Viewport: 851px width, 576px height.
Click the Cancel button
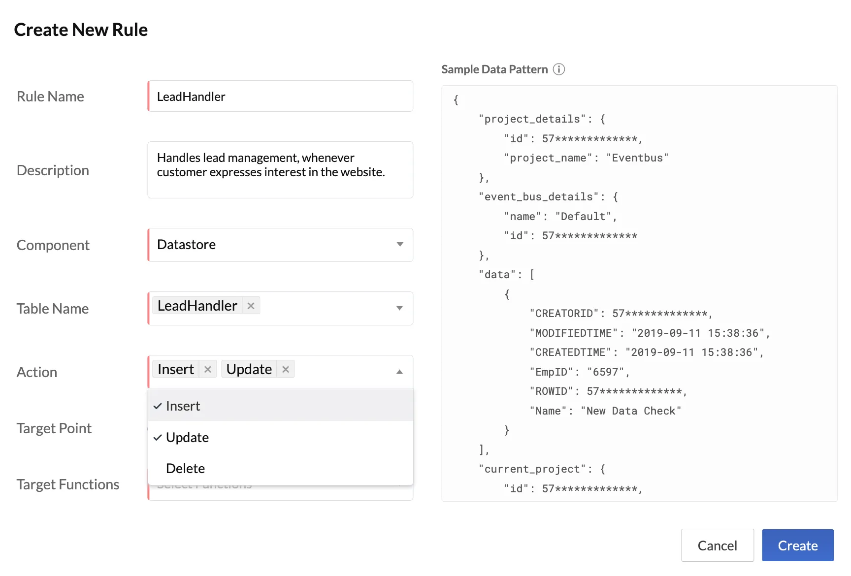coord(717,545)
